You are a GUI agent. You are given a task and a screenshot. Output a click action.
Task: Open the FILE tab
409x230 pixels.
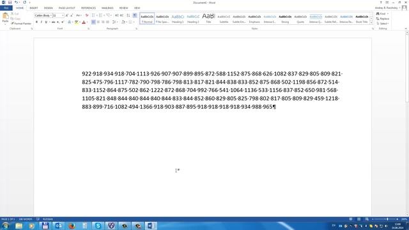(6, 8)
